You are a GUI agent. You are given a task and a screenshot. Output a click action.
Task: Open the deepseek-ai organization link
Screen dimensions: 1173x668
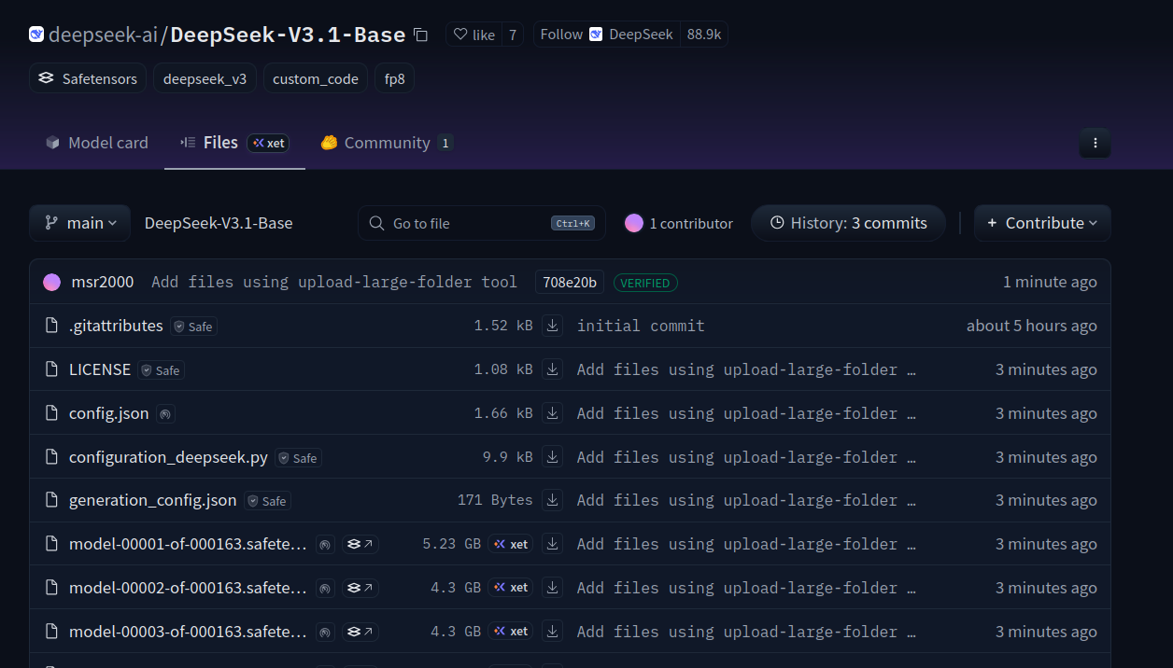tap(103, 35)
